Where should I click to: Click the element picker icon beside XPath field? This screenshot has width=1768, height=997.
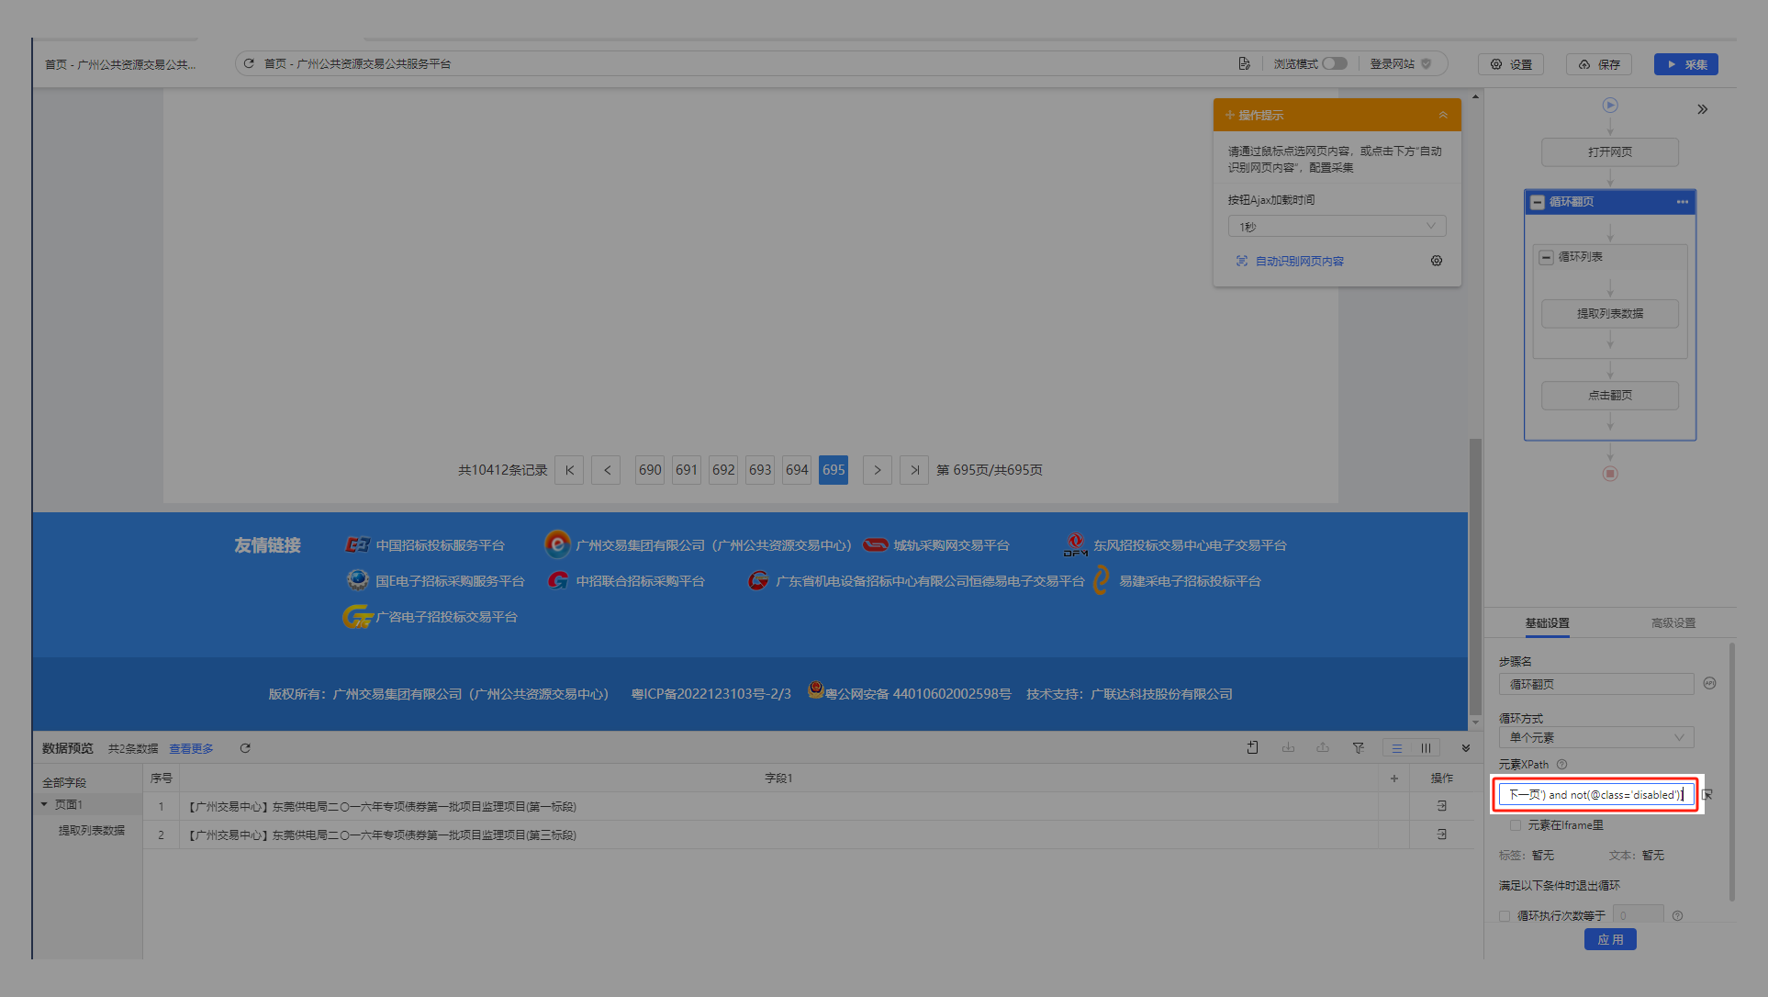pos(1707,795)
